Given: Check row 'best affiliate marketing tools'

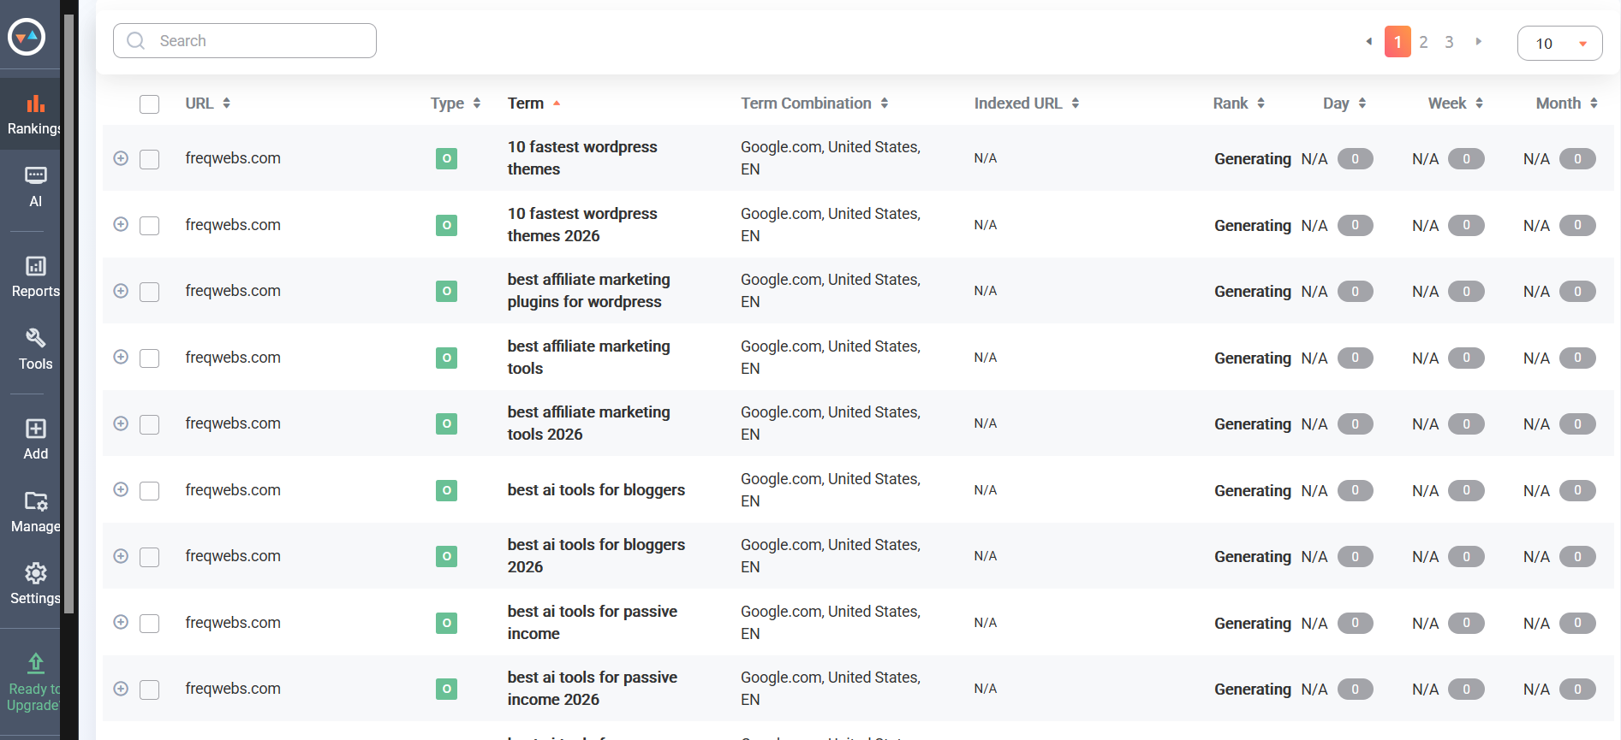Looking at the screenshot, I should [150, 358].
